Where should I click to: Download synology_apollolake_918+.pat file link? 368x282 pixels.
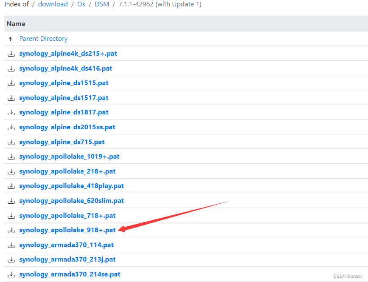[x=67, y=230]
